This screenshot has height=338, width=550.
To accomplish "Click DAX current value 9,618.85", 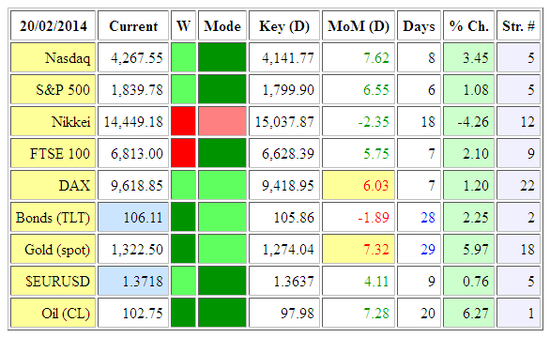I will coord(133,185).
